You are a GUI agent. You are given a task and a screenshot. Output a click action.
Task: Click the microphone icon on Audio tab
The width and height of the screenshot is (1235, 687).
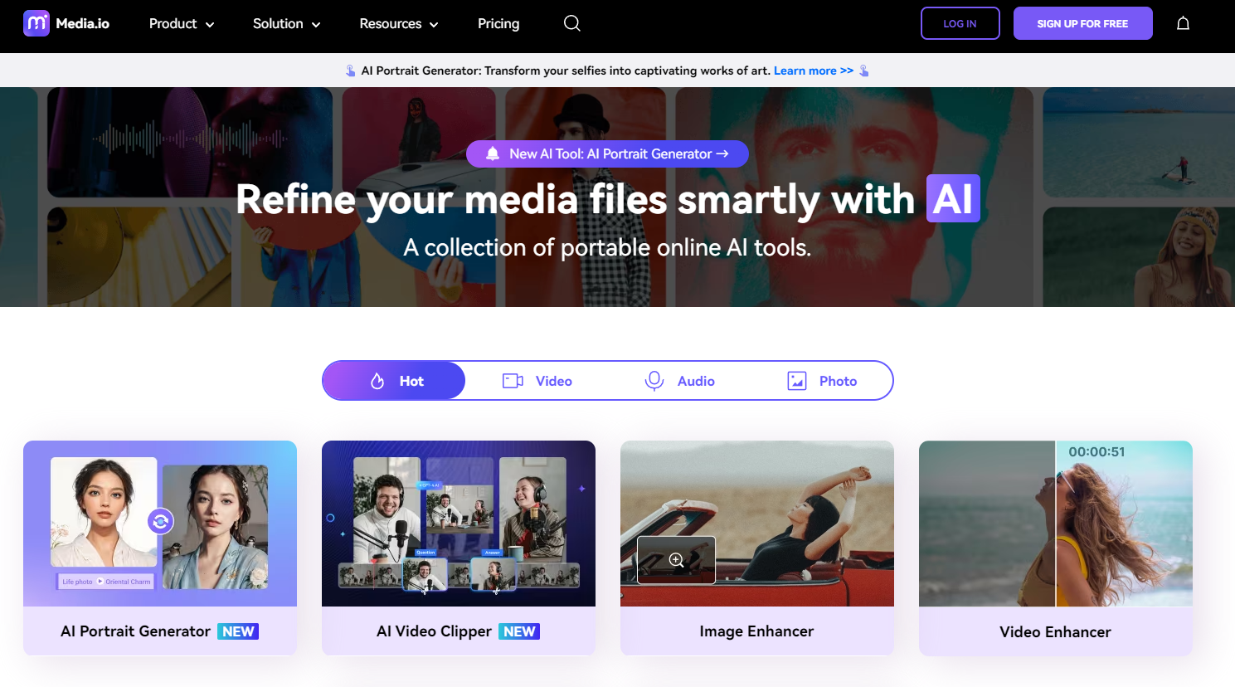(654, 381)
